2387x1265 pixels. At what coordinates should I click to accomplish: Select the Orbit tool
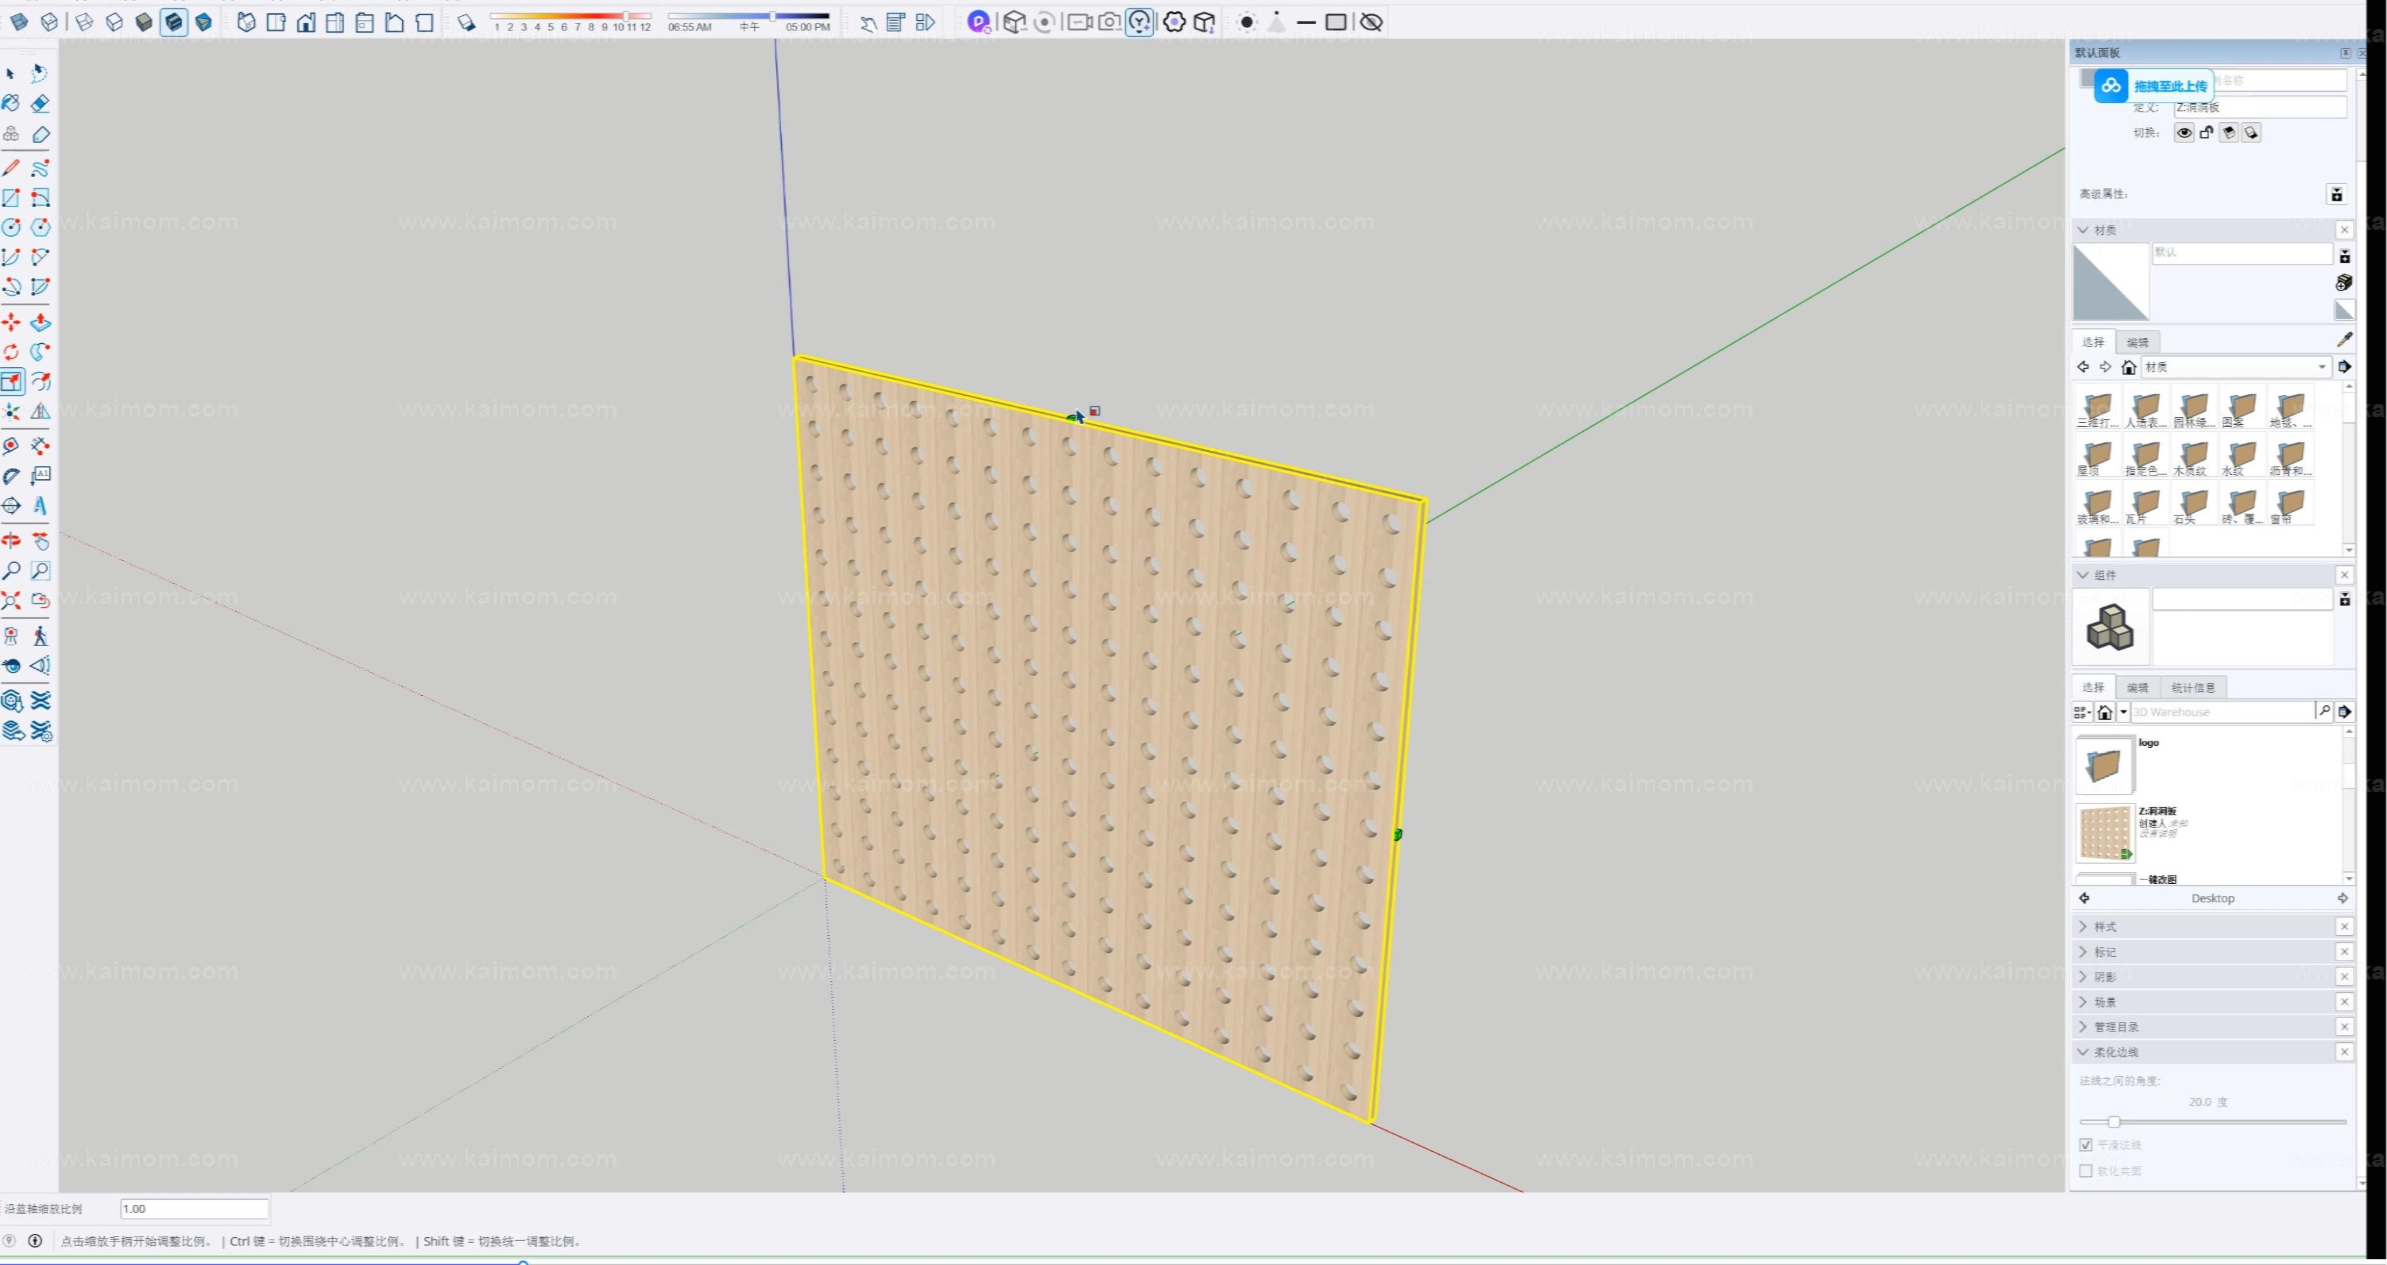coord(11,541)
